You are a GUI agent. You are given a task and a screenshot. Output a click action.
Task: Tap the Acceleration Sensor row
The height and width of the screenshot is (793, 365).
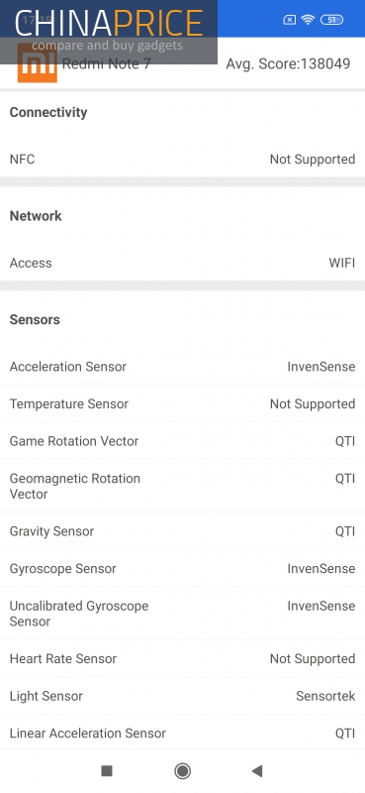tap(182, 366)
